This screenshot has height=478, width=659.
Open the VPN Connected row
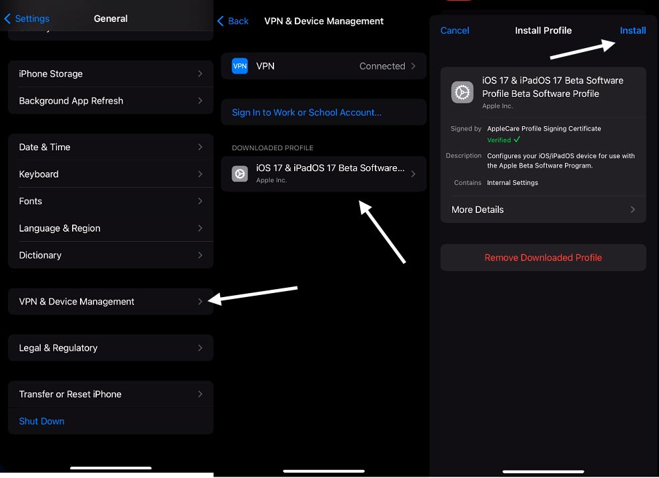click(323, 66)
